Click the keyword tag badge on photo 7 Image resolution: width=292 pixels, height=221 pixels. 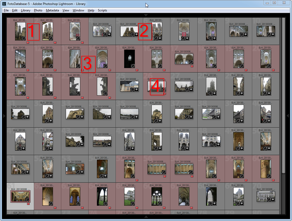pyautogui.click(x=183, y=38)
